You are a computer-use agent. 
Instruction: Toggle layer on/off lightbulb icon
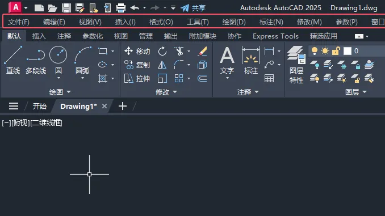(314, 51)
